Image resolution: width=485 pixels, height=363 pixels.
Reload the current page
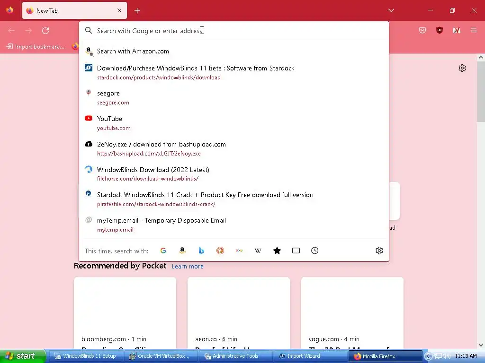45,31
